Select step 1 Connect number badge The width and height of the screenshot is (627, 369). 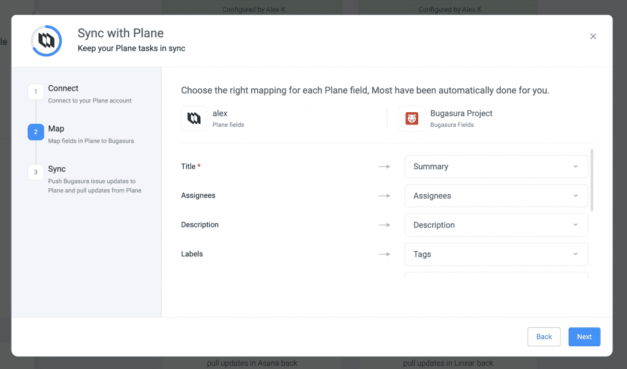(x=36, y=92)
